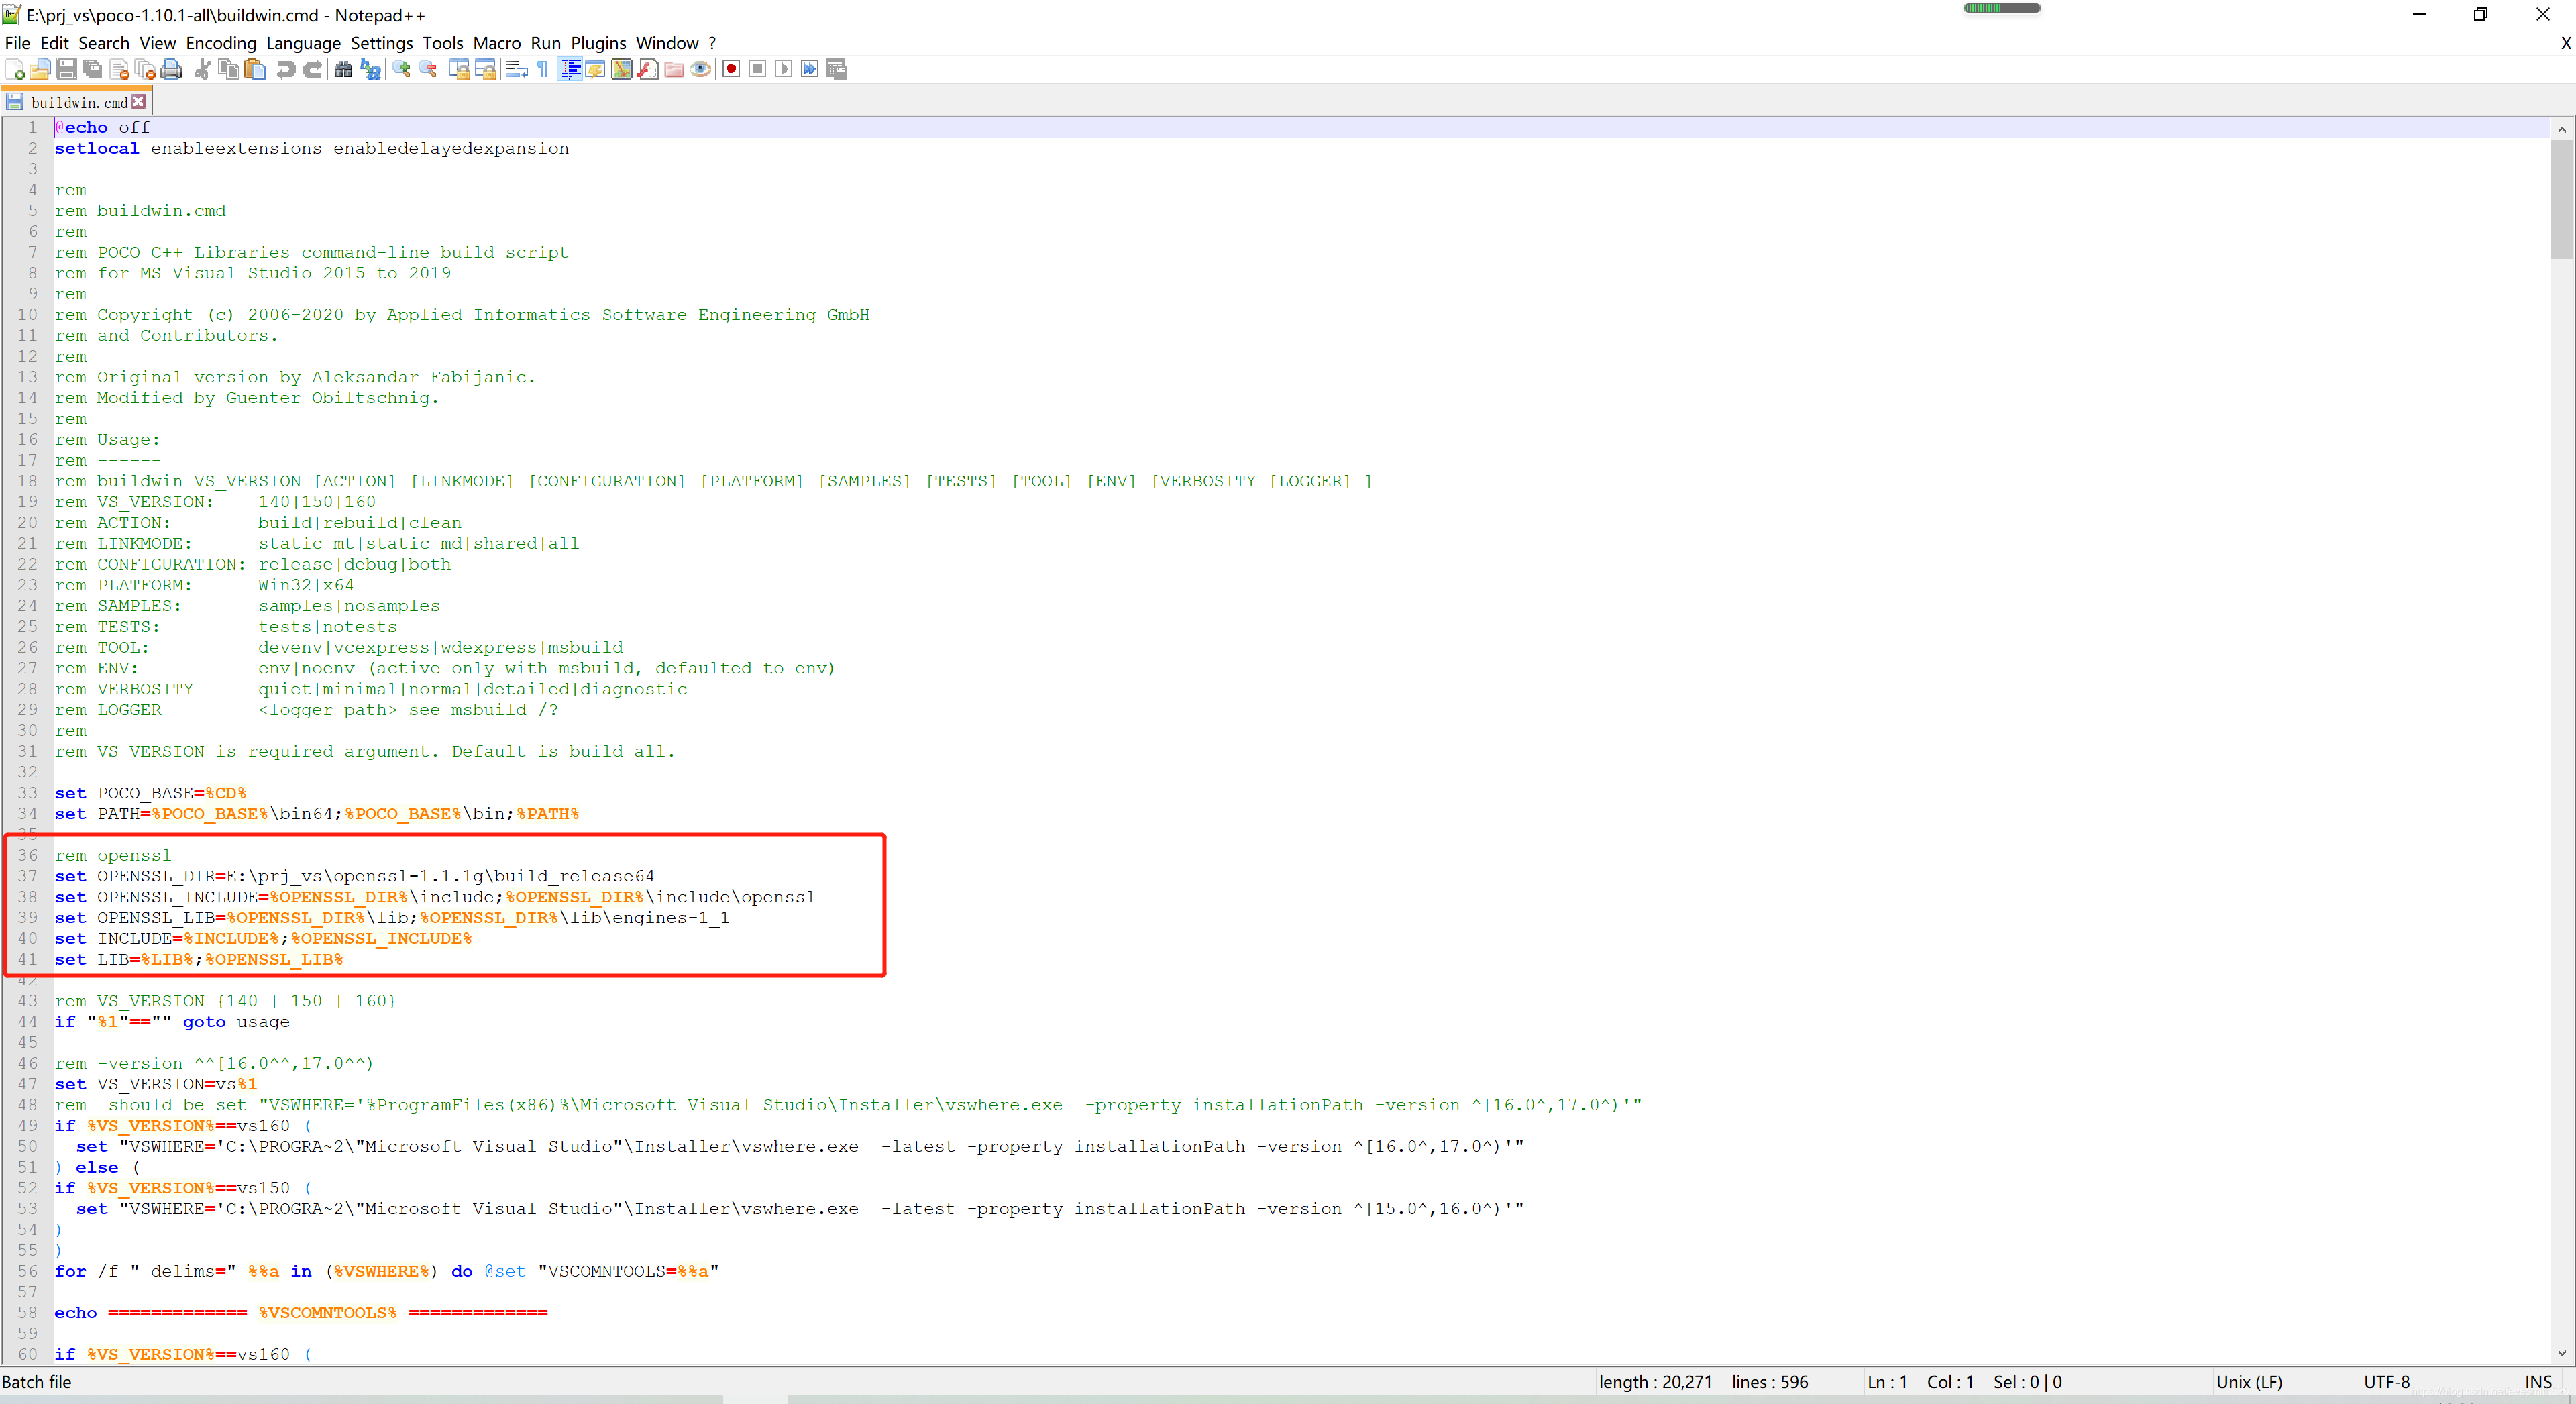
Task: Click the New file toolbar icon
Action: click(15, 69)
